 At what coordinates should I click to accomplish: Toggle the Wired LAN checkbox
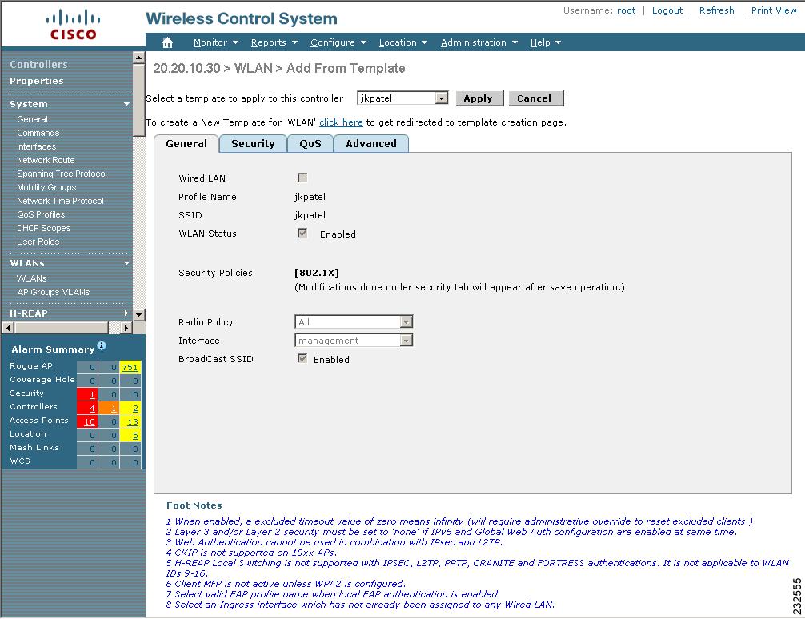pyautogui.click(x=302, y=178)
